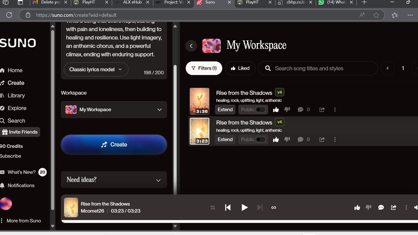
Task: Dislike the 3:23 song
Action: pyautogui.click(x=287, y=140)
